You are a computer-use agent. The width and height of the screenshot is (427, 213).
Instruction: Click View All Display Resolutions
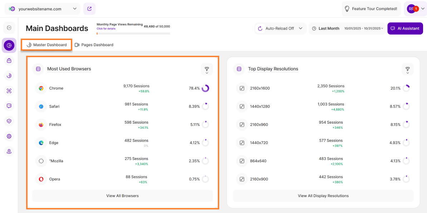tap(323, 196)
